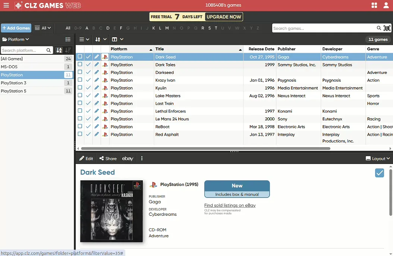Click the panel splitter dots handle
393x256 pixels.
[x=234, y=152]
